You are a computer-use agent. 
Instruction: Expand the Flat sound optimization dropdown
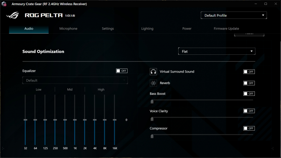tap(216, 51)
